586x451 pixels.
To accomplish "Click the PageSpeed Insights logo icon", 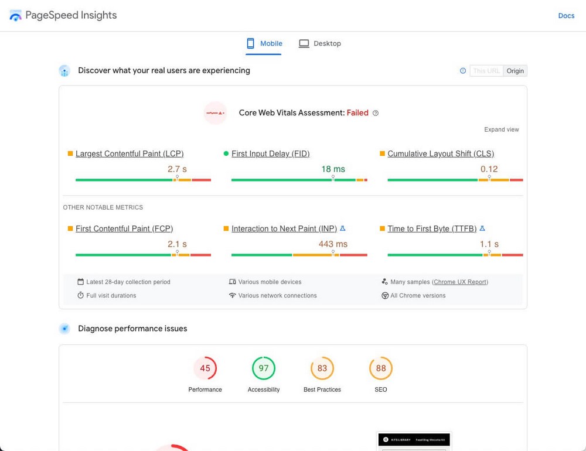I will click(15, 15).
